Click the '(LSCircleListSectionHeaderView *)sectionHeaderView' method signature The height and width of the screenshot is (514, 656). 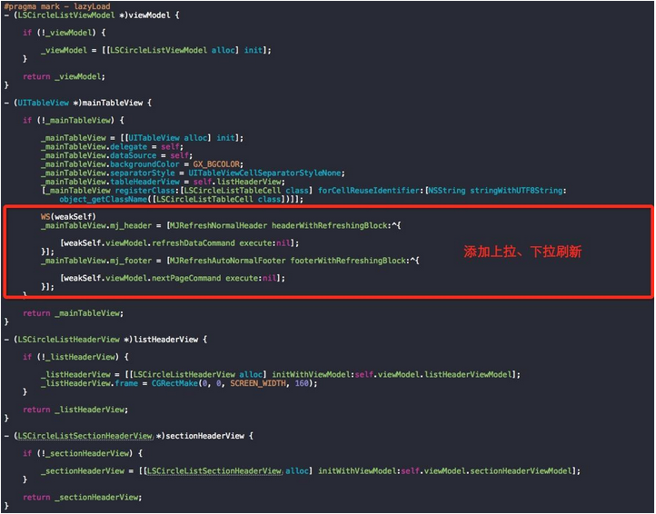pos(129,436)
